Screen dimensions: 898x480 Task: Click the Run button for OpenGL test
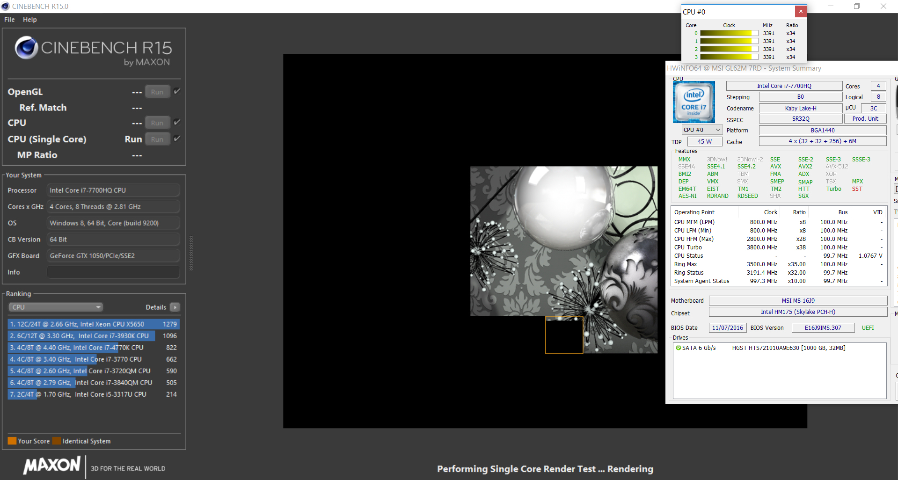[x=157, y=92]
